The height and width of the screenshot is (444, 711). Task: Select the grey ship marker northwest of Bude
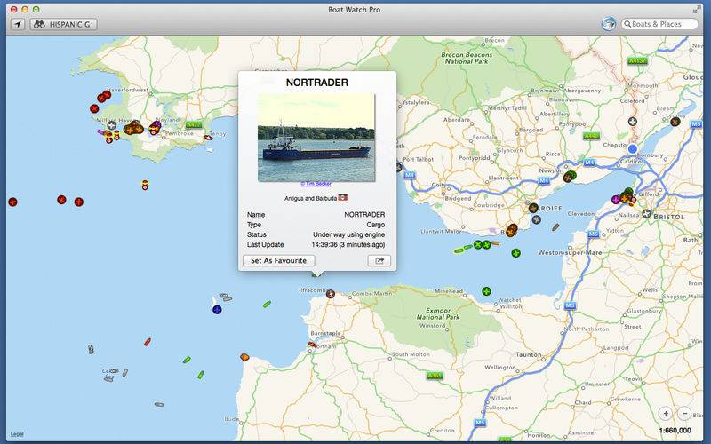click(x=159, y=404)
